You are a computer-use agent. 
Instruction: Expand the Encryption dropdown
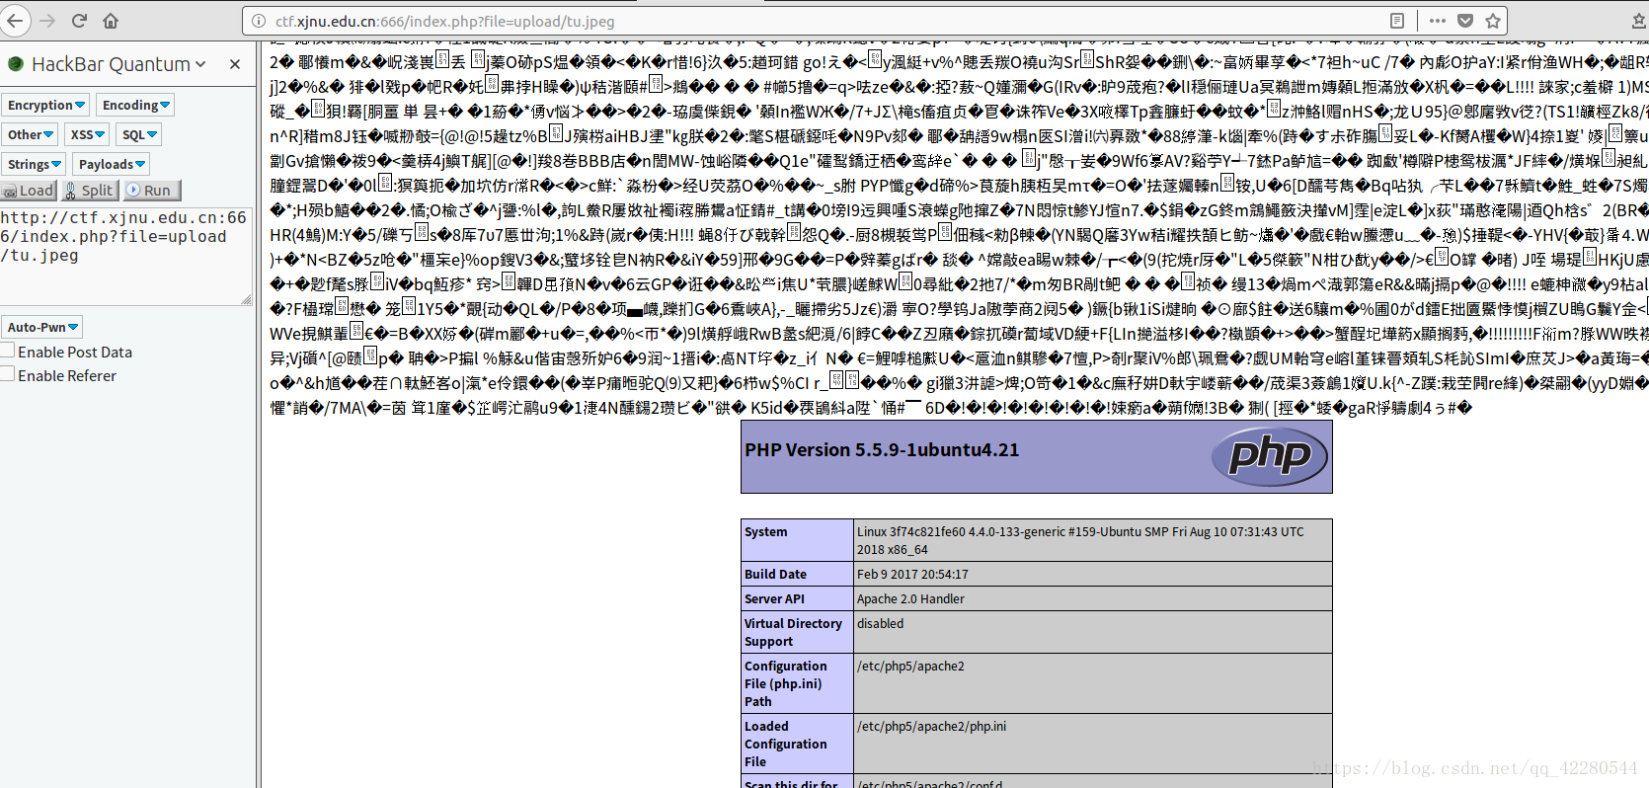(x=46, y=105)
